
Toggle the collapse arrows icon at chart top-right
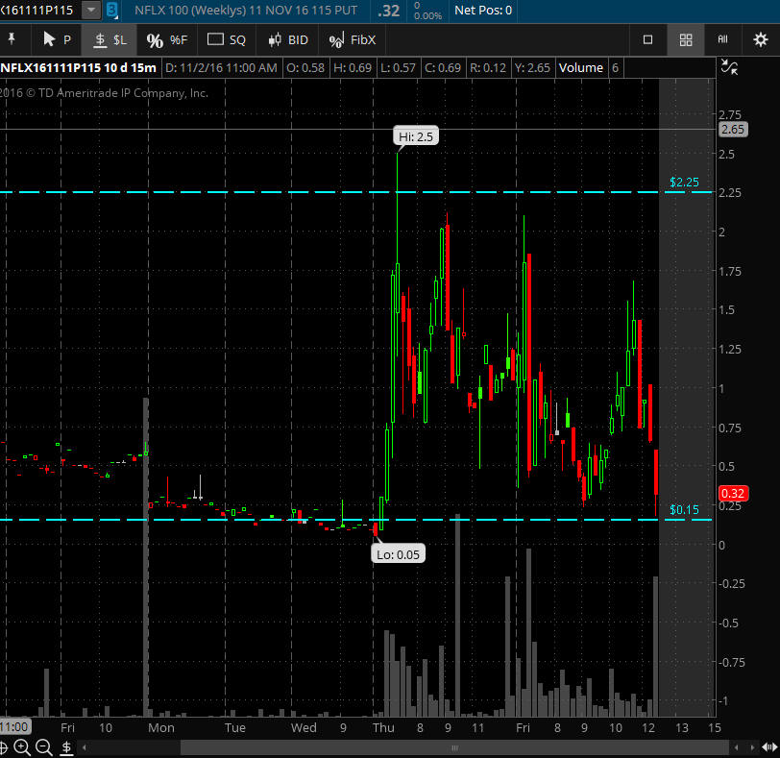[x=729, y=67]
